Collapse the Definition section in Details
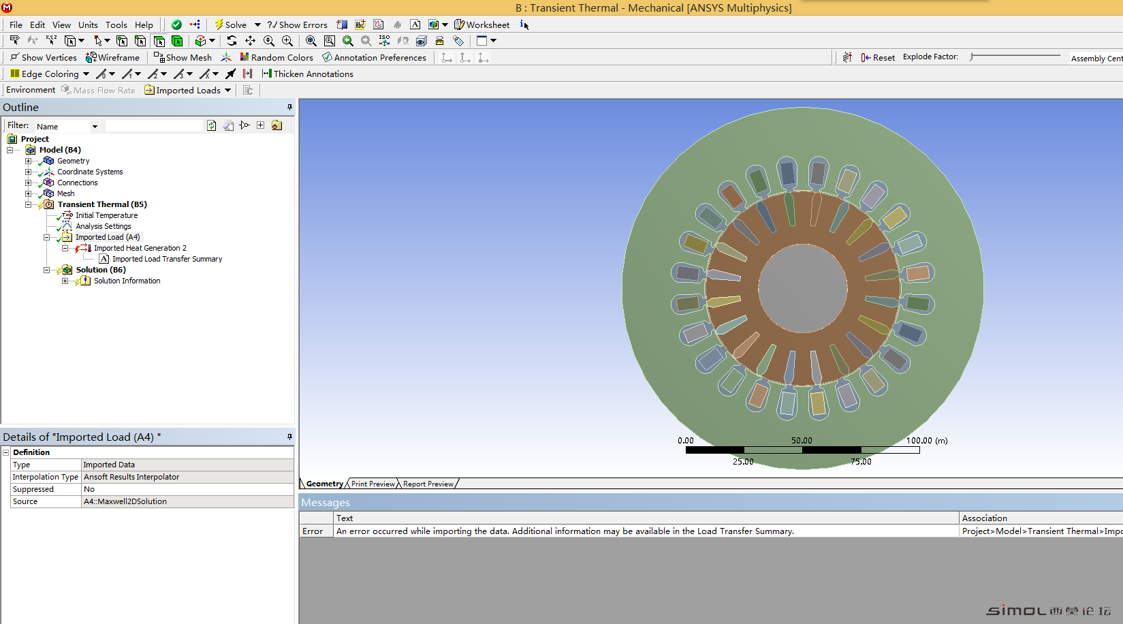The height and width of the screenshot is (624, 1123). click(x=6, y=452)
